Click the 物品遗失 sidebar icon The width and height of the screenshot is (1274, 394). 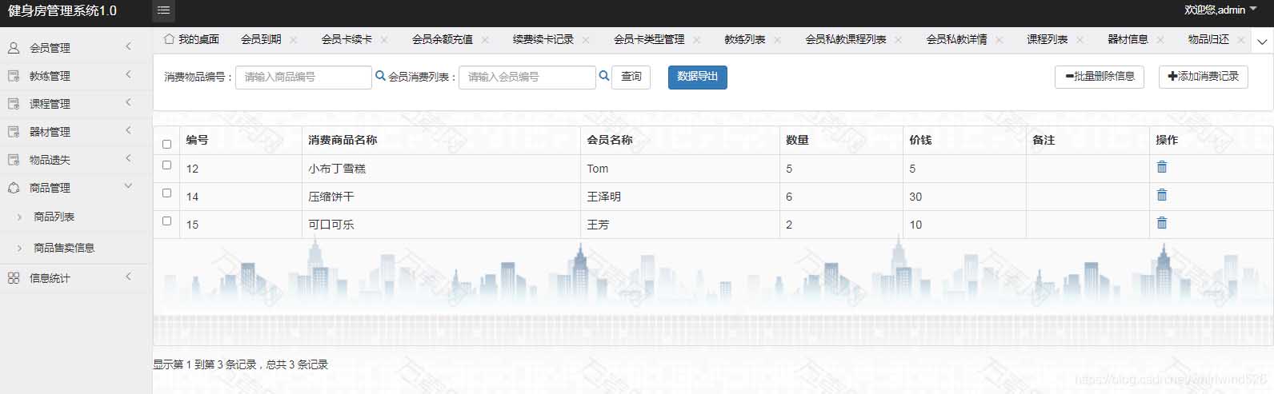click(x=14, y=160)
